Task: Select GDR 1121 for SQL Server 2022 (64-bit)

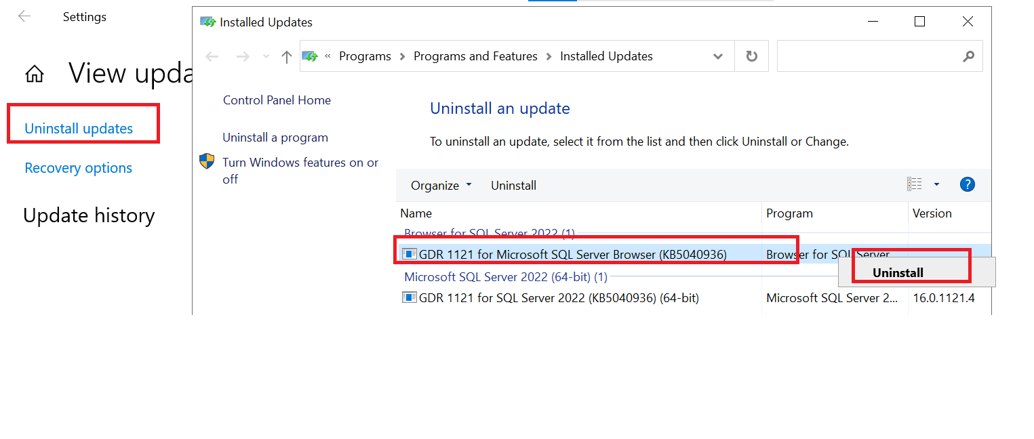Action: pos(559,297)
